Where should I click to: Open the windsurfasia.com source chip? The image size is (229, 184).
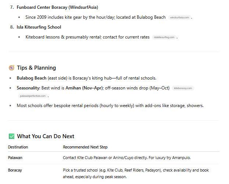179,18
